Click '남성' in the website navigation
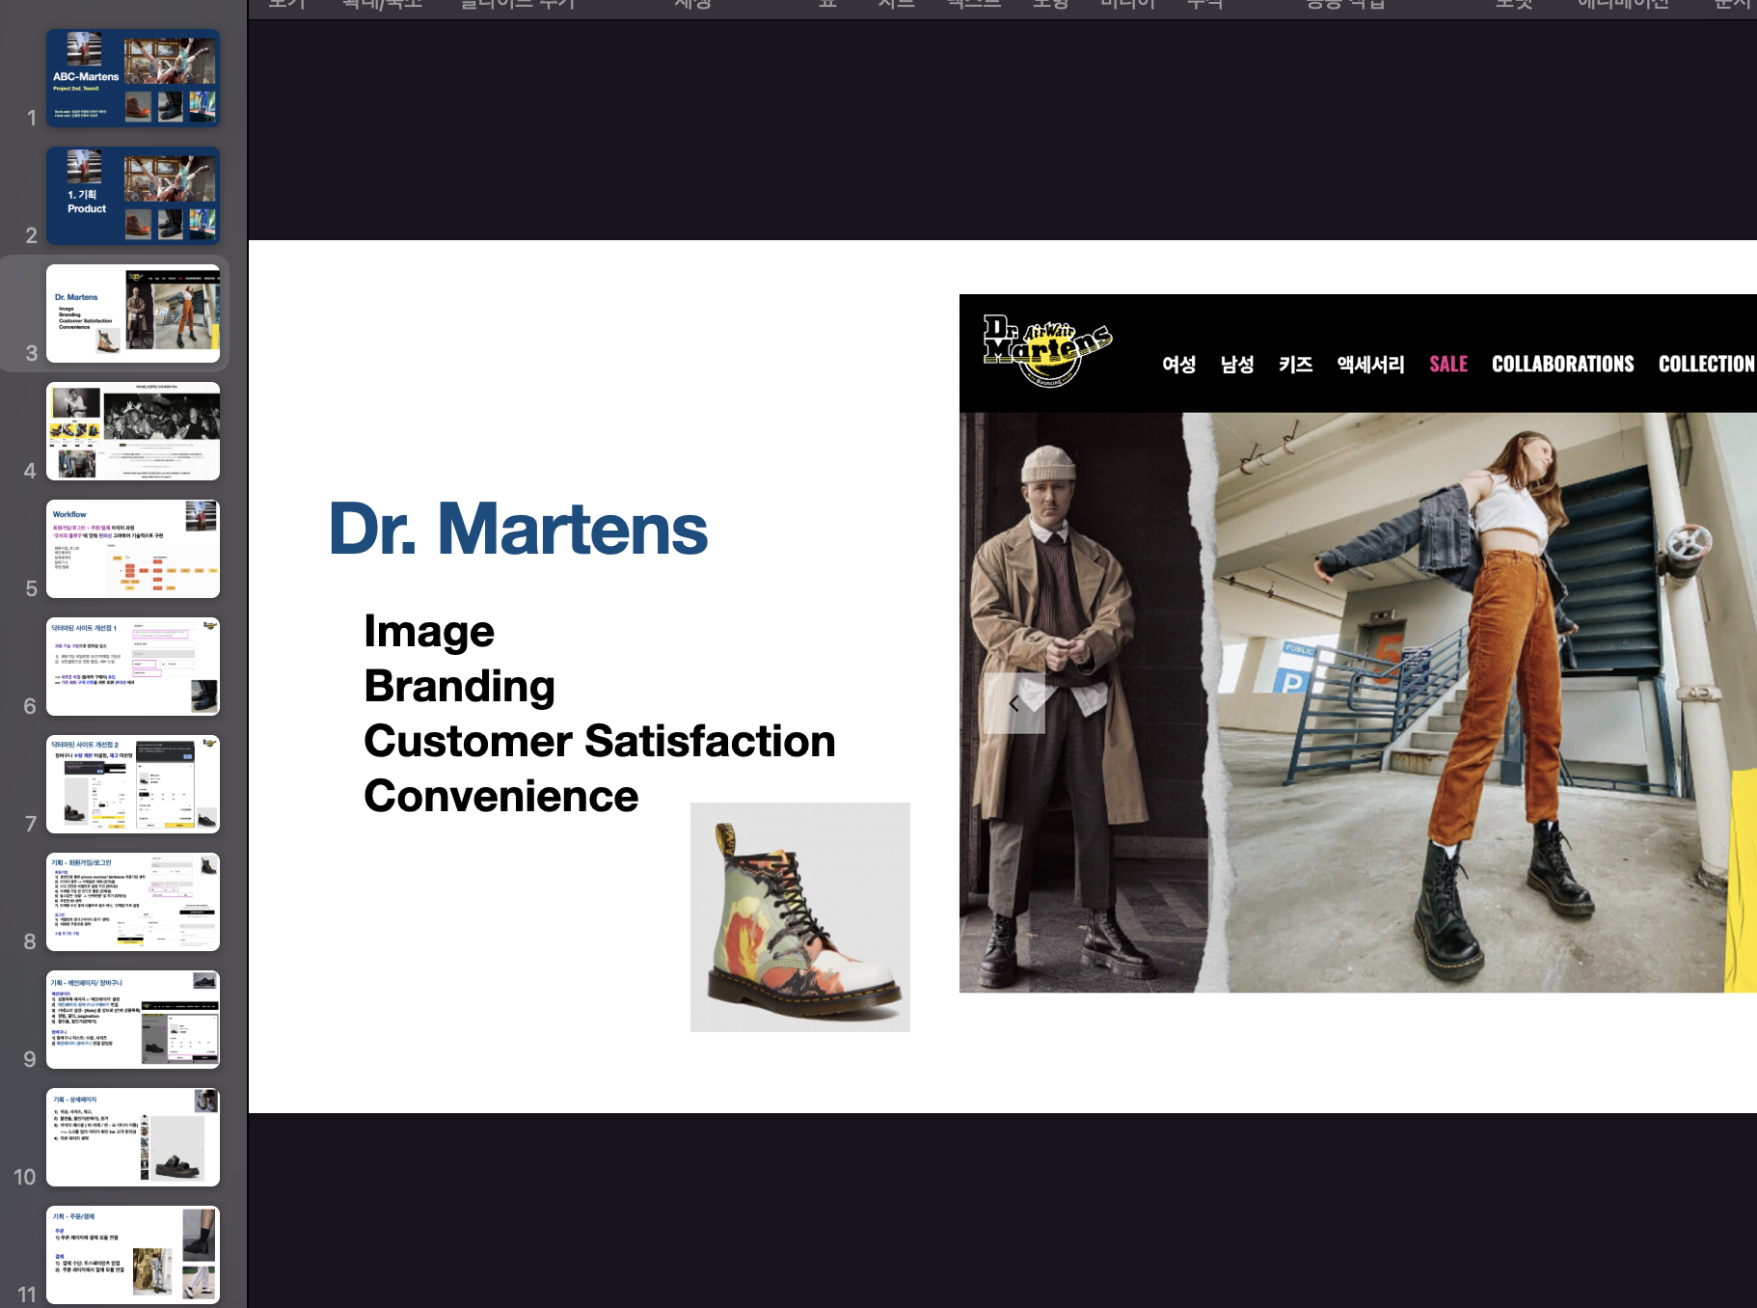1757x1308 pixels. tap(1237, 364)
